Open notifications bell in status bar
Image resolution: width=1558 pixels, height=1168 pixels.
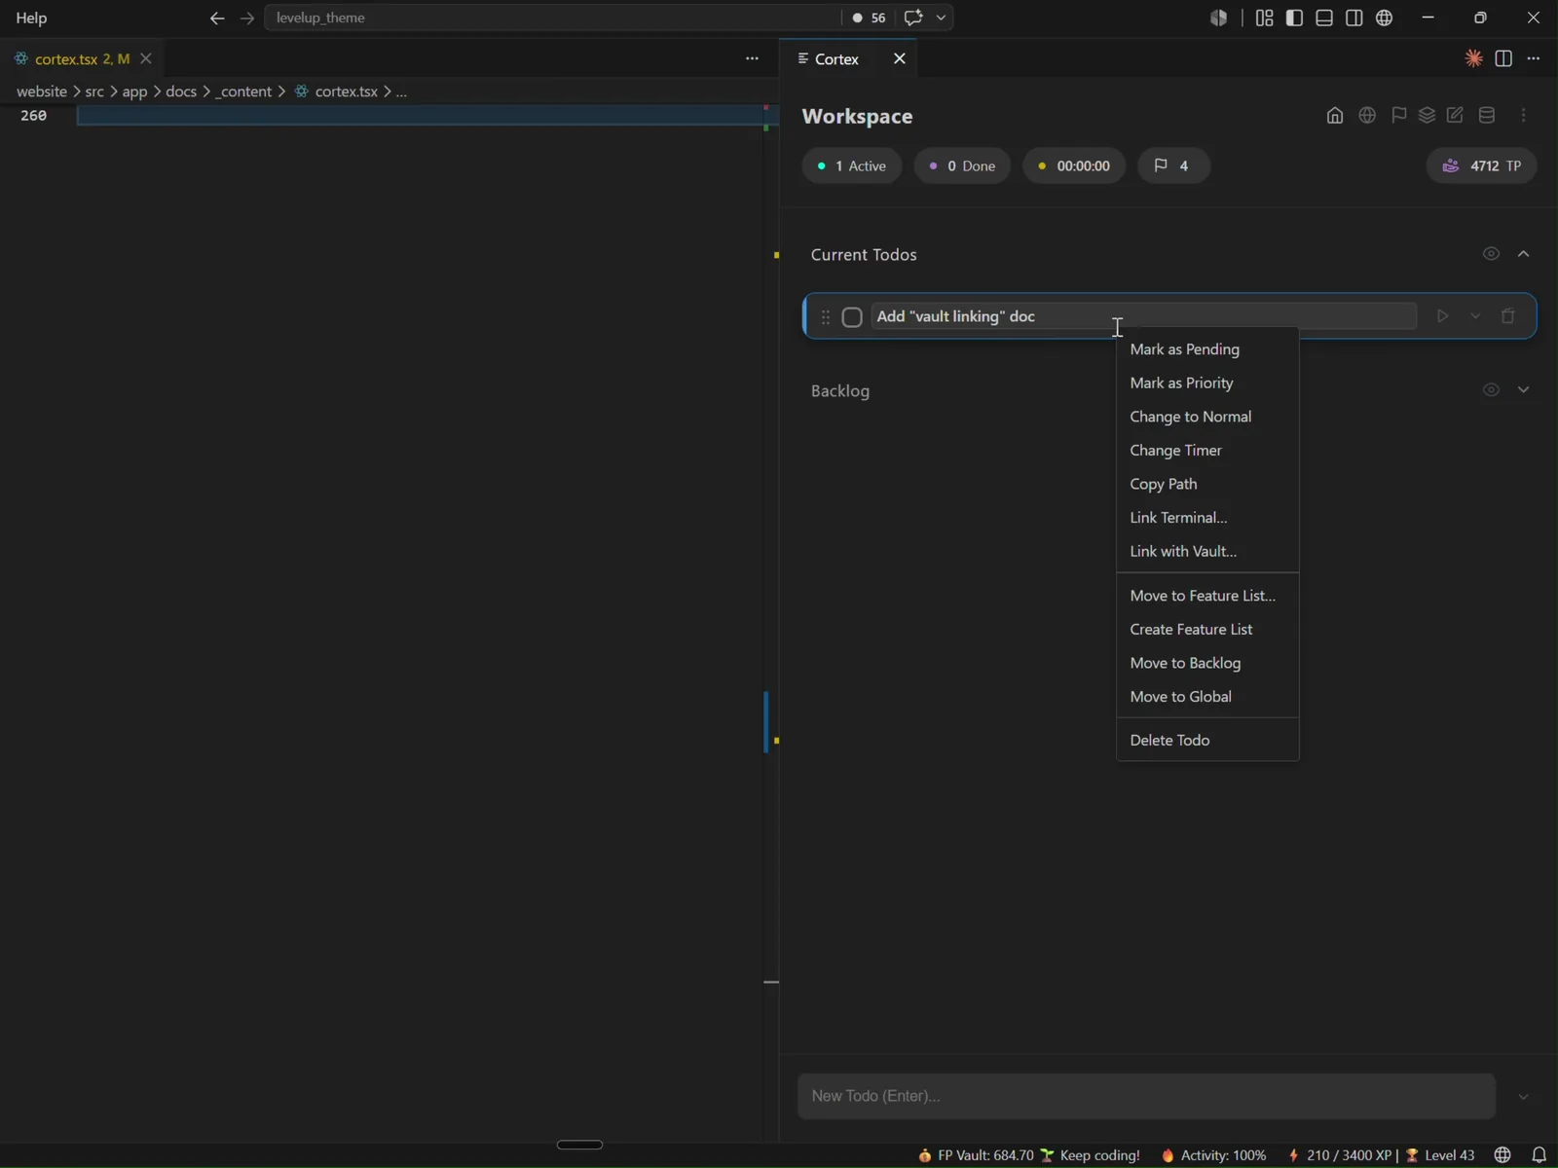[x=1539, y=1155]
